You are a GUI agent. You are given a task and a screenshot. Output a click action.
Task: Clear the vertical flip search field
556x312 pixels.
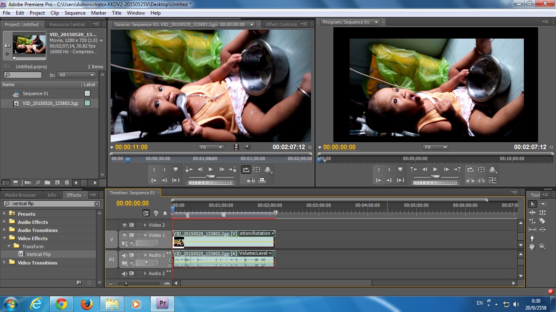[97, 204]
